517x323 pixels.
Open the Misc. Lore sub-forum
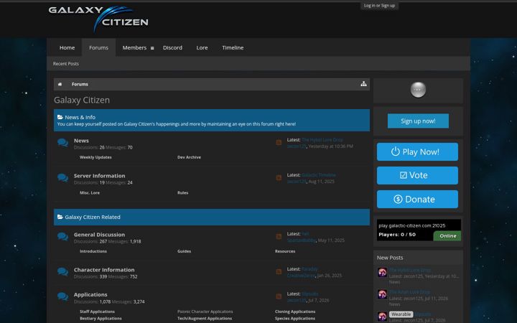(90, 192)
